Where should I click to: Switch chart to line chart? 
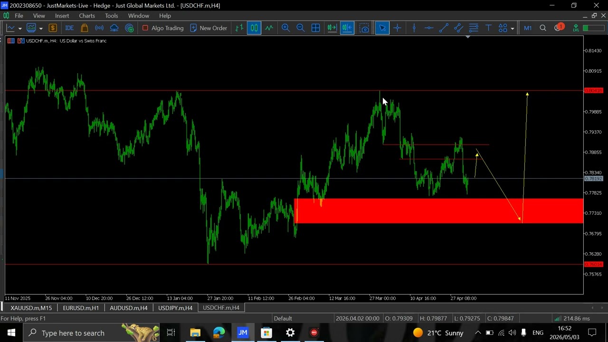point(269,28)
